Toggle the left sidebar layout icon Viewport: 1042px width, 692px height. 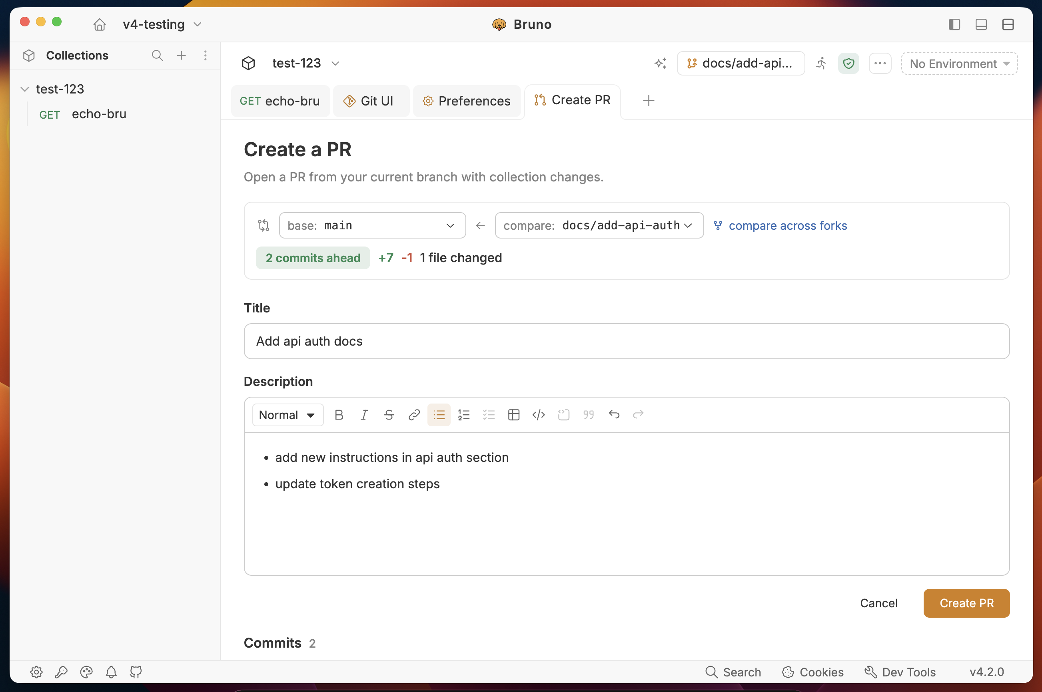(x=954, y=24)
